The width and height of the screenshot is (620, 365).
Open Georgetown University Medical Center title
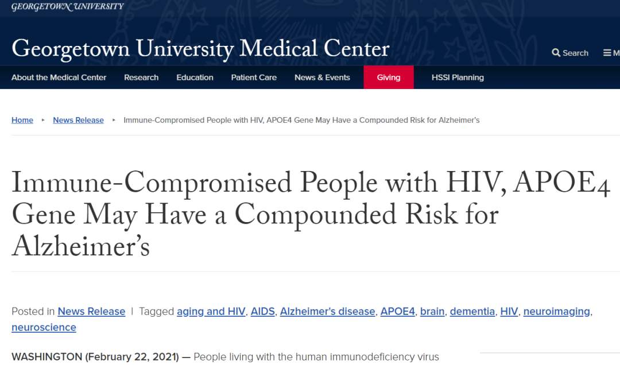point(200,49)
